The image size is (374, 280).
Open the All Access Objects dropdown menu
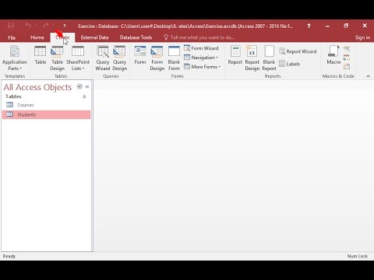click(x=79, y=86)
